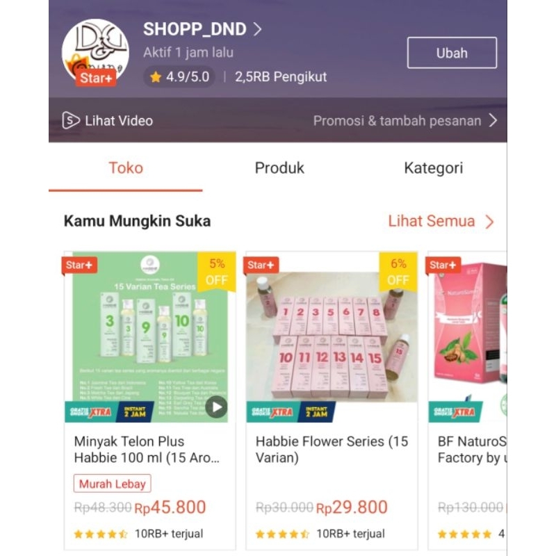Switch to the Produk tab
This screenshot has height=556, width=556.
(x=279, y=168)
